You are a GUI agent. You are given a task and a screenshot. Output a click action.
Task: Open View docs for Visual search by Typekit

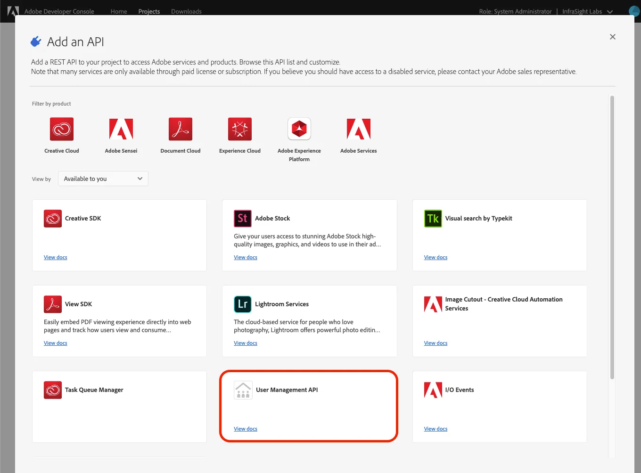coord(436,257)
